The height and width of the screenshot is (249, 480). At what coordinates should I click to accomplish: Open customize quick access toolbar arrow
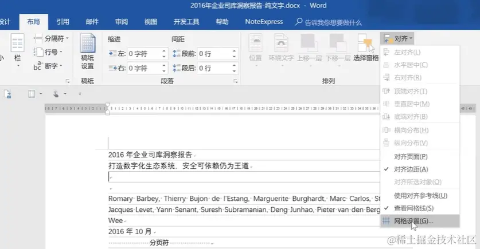(80, 94)
